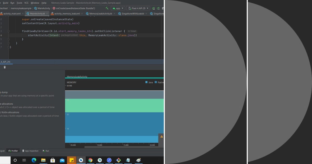Screen dimensions: 312x164
Task: Click the warning triangle icon on the memory chart
Action: (161, 136)
